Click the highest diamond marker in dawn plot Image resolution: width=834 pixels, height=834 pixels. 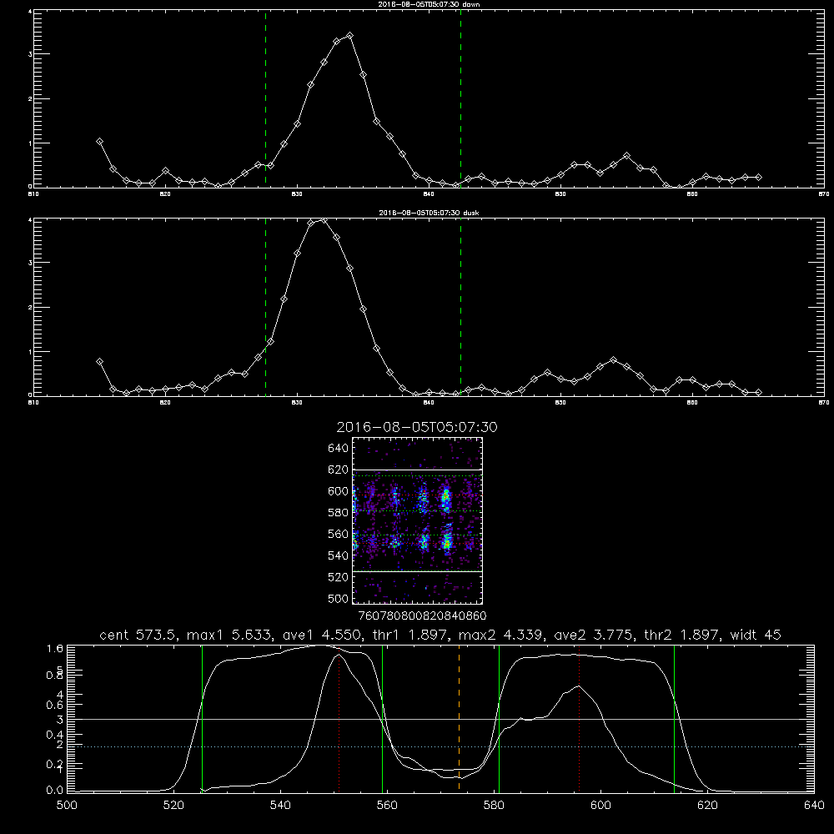(x=349, y=36)
